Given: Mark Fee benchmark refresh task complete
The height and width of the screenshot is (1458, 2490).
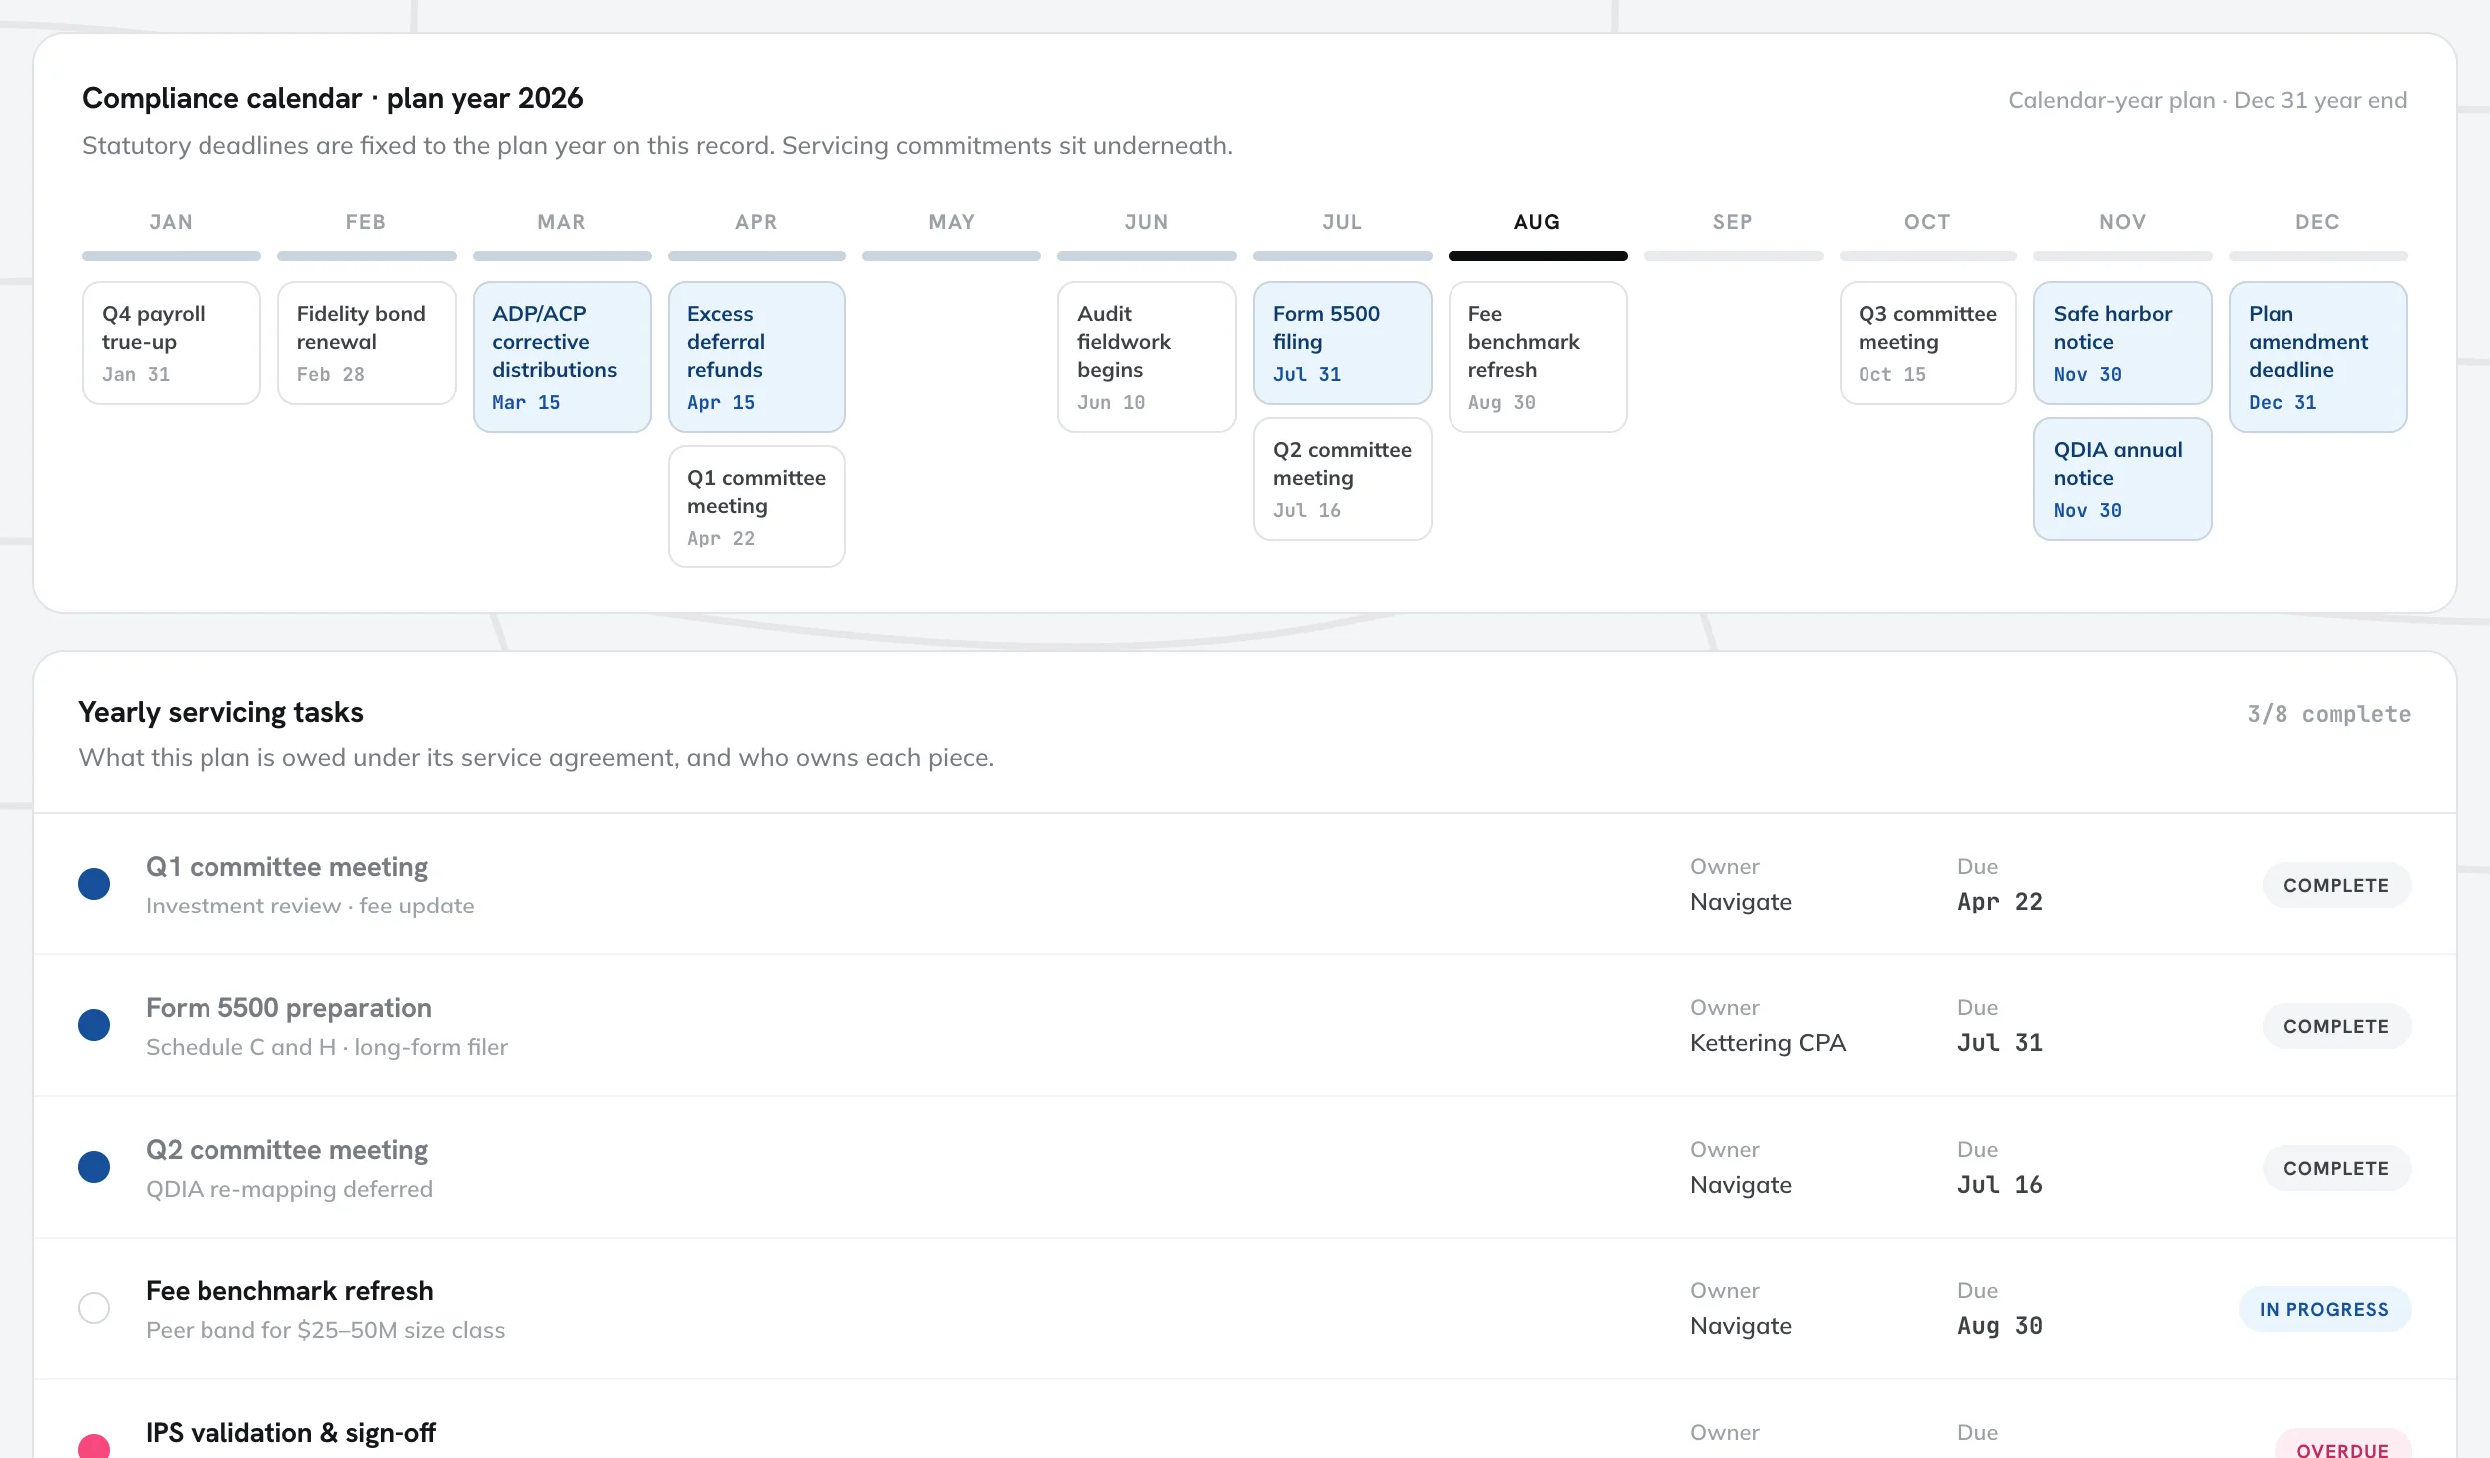Looking at the screenshot, I should pos(94,1308).
